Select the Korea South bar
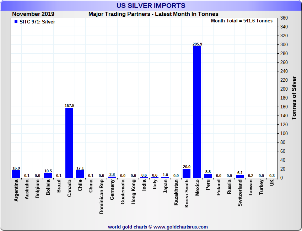Screen dimensions: 302x231 187,173
